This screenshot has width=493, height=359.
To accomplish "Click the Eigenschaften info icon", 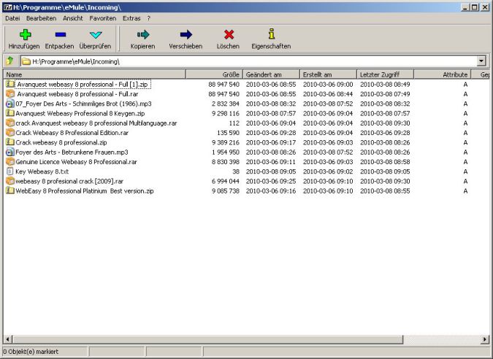I will [x=272, y=34].
